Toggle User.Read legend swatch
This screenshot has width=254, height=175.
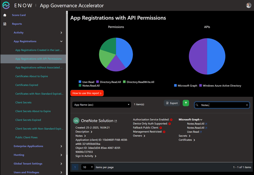[x=80, y=82]
